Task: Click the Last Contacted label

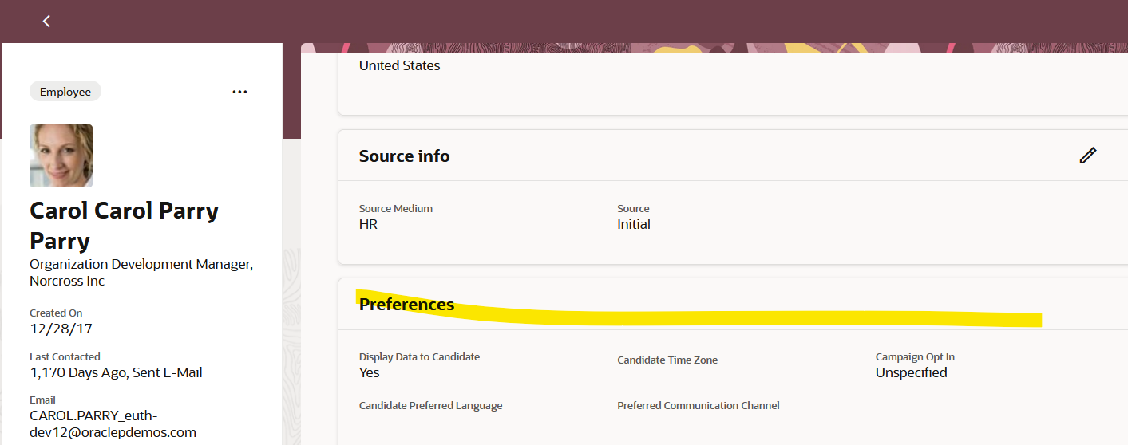Action: 65,357
